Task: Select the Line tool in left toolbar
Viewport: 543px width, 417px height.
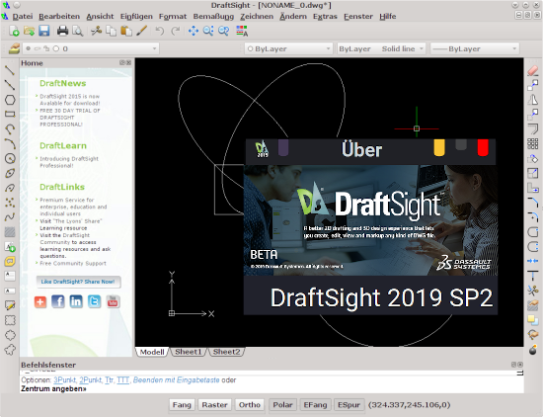Action: click(x=10, y=70)
